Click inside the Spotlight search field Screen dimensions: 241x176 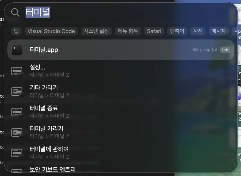[82, 12]
